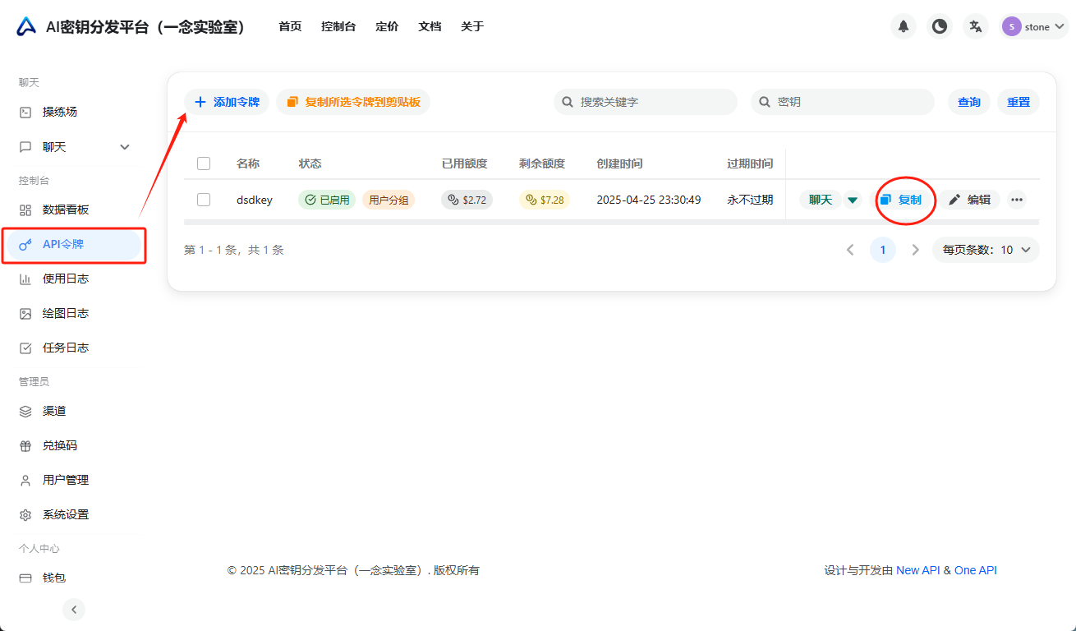1076x631 pixels.
Task: Click 复制所选令牌到剪贴板 button
Action: click(x=353, y=102)
